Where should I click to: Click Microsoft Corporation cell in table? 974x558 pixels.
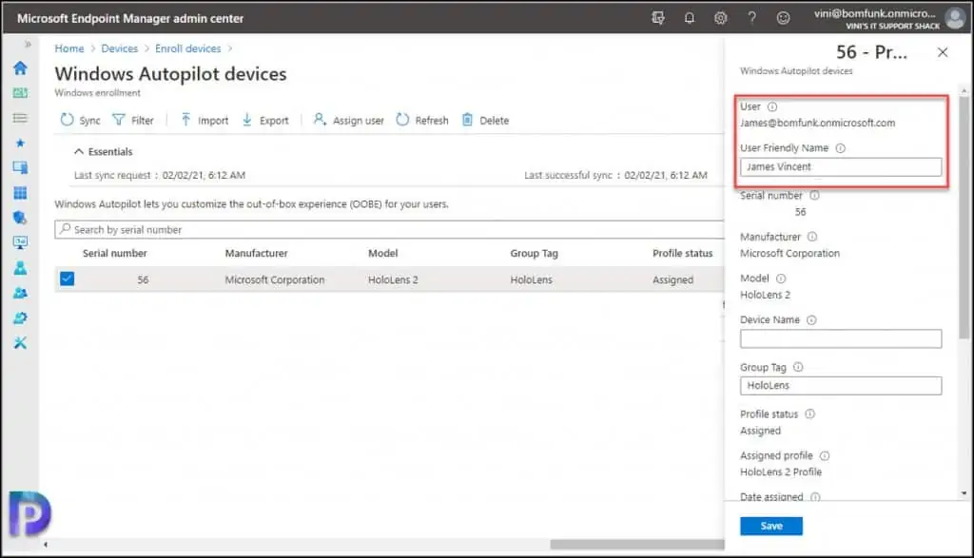coord(275,279)
